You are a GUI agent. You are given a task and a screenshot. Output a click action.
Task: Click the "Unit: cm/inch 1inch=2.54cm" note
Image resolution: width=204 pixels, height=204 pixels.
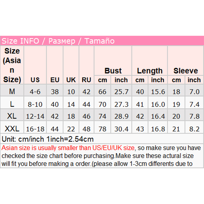[48, 139]
